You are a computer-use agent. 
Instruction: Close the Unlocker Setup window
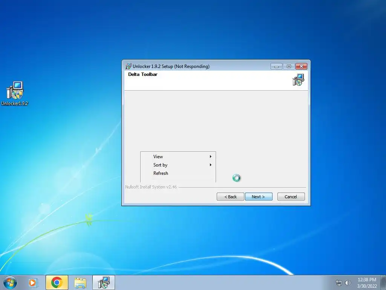point(301,66)
